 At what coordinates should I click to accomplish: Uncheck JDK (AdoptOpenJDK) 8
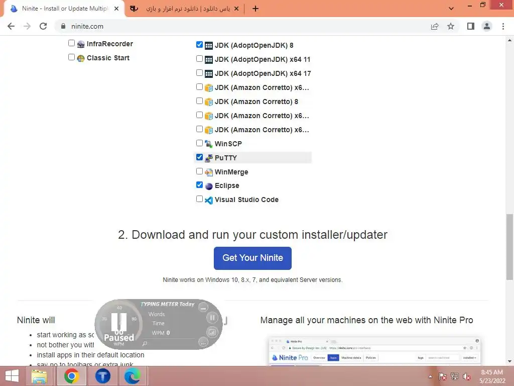[199, 44]
